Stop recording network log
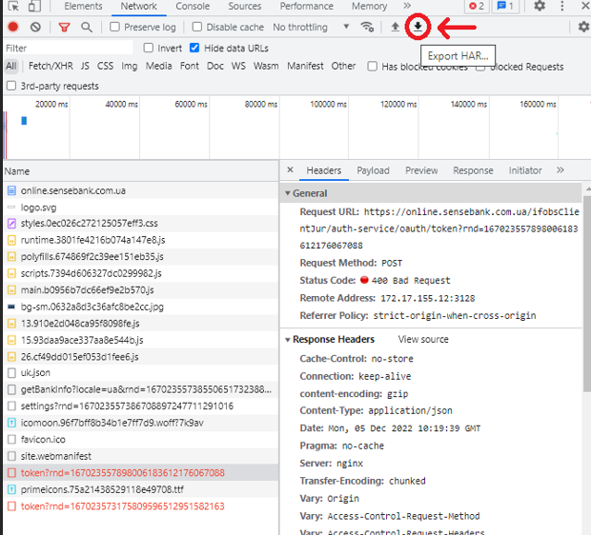 [13, 27]
